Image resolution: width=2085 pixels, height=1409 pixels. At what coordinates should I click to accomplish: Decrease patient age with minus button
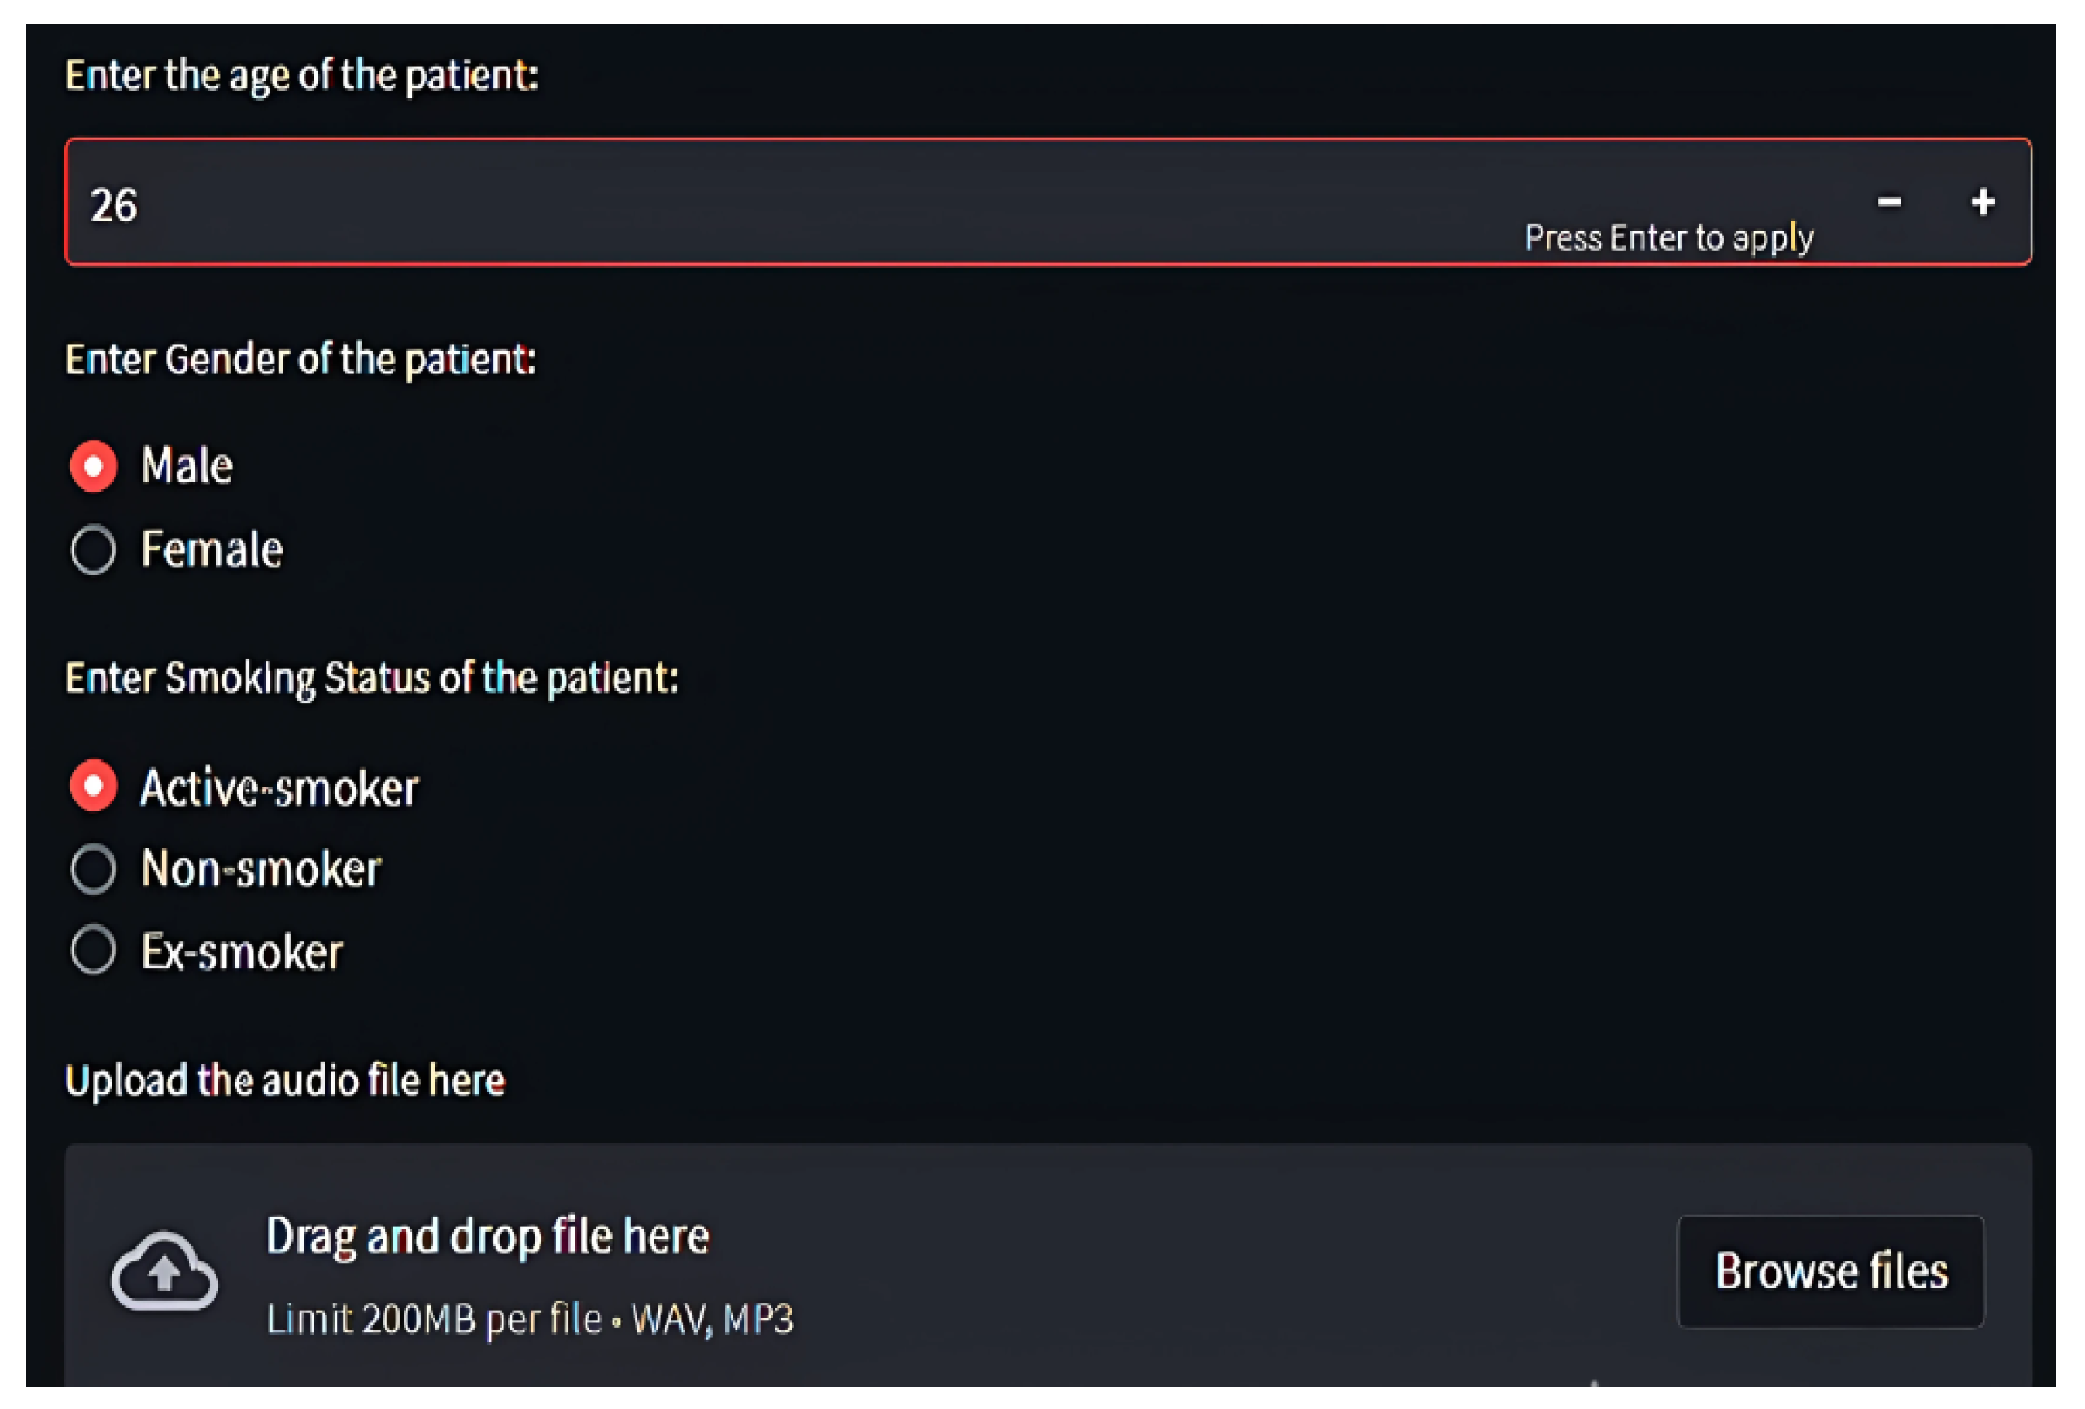1888,202
